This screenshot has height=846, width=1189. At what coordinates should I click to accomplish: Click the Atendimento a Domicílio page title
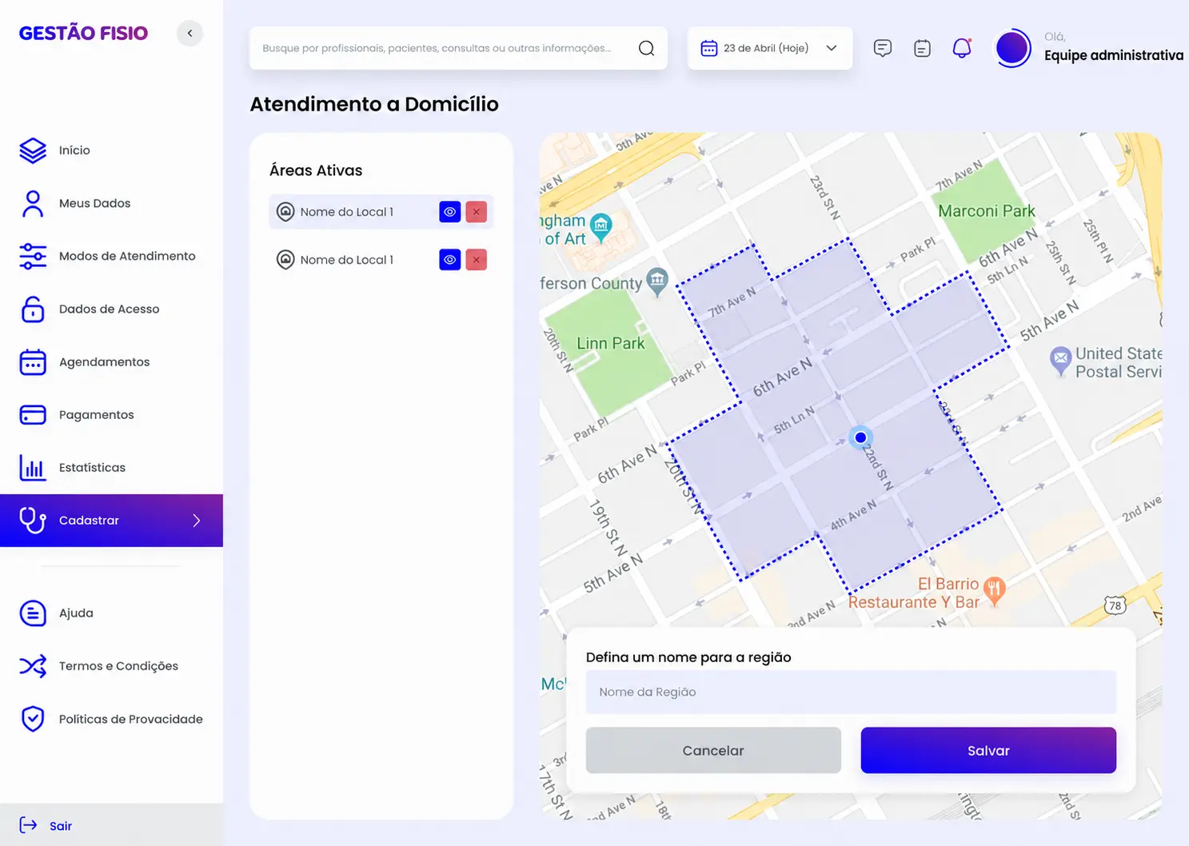pyautogui.click(x=374, y=104)
